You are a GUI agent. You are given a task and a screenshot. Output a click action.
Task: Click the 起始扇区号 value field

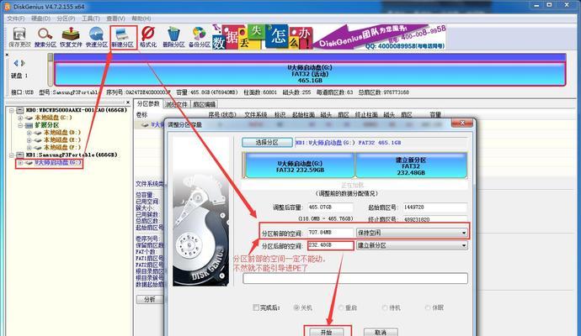tap(435, 207)
